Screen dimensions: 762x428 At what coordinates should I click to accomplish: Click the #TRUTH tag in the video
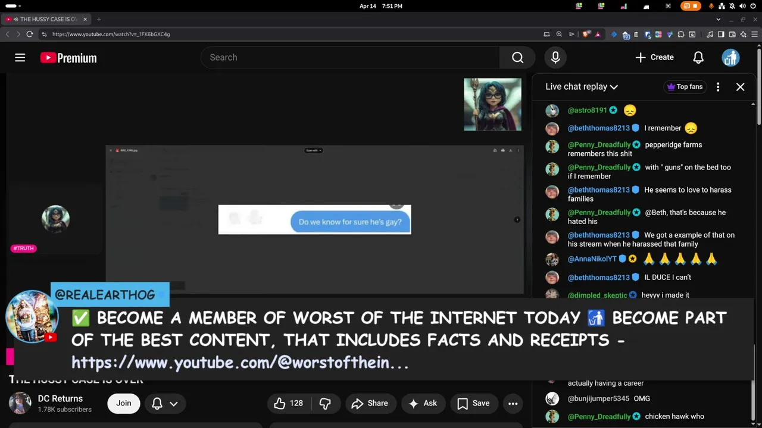click(24, 248)
